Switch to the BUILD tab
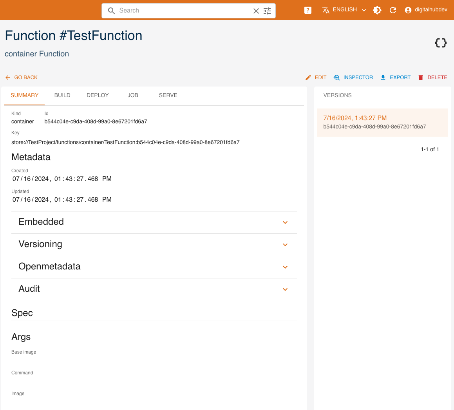The image size is (454, 410). tap(62, 96)
